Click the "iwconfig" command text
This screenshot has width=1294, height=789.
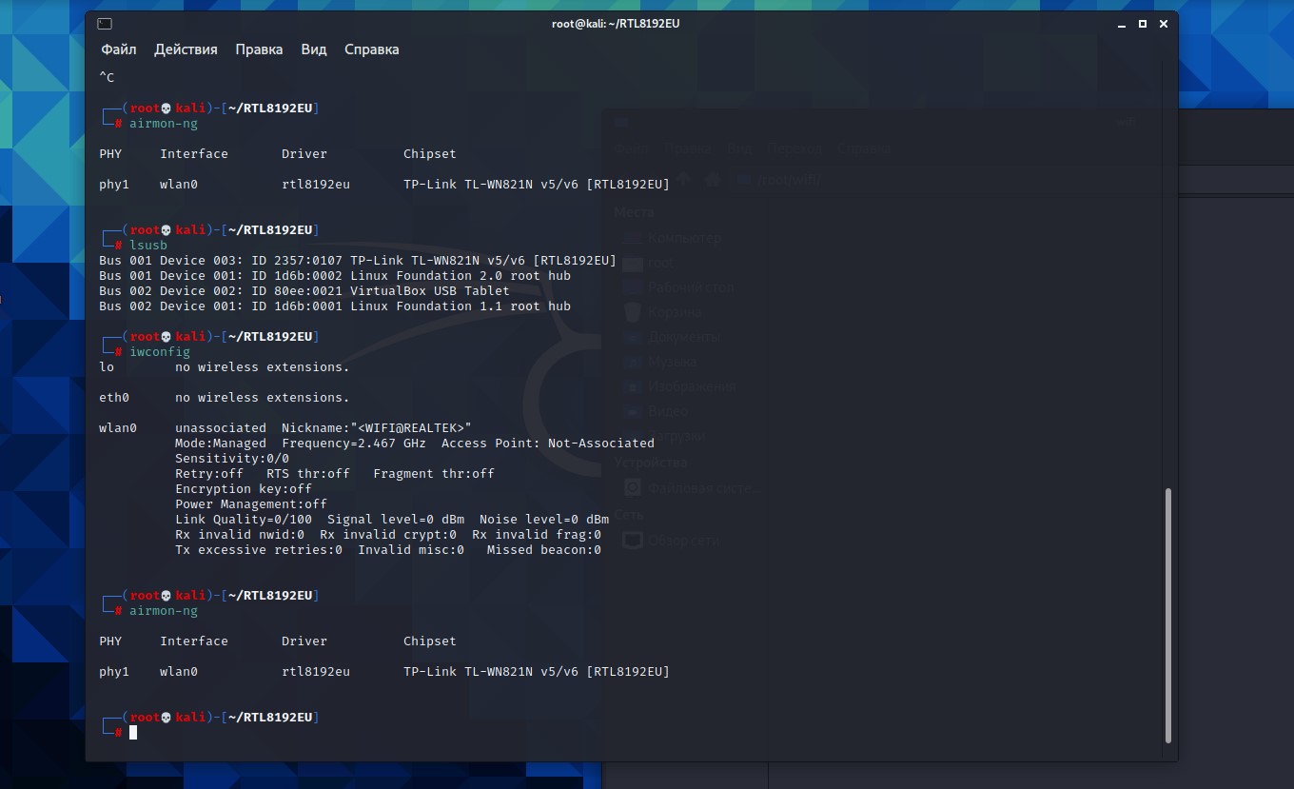[160, 352]
